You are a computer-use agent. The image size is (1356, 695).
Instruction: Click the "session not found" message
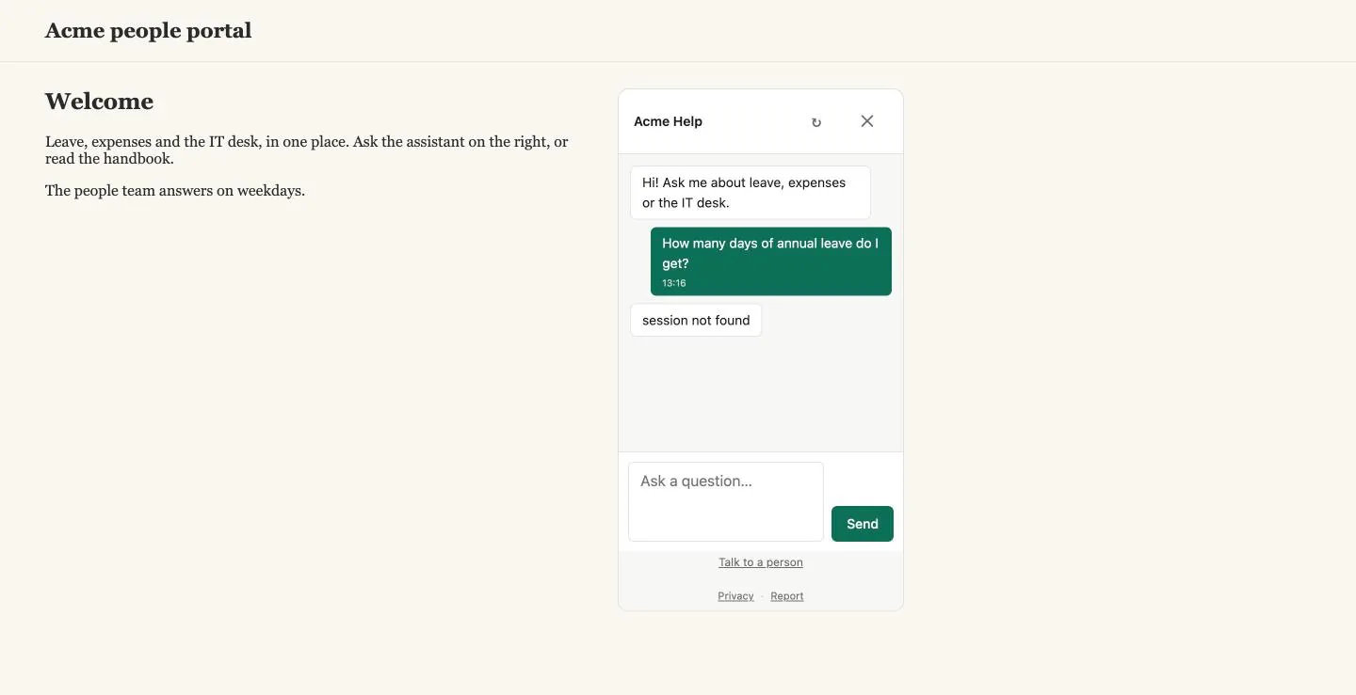click(x=696, y=320)
